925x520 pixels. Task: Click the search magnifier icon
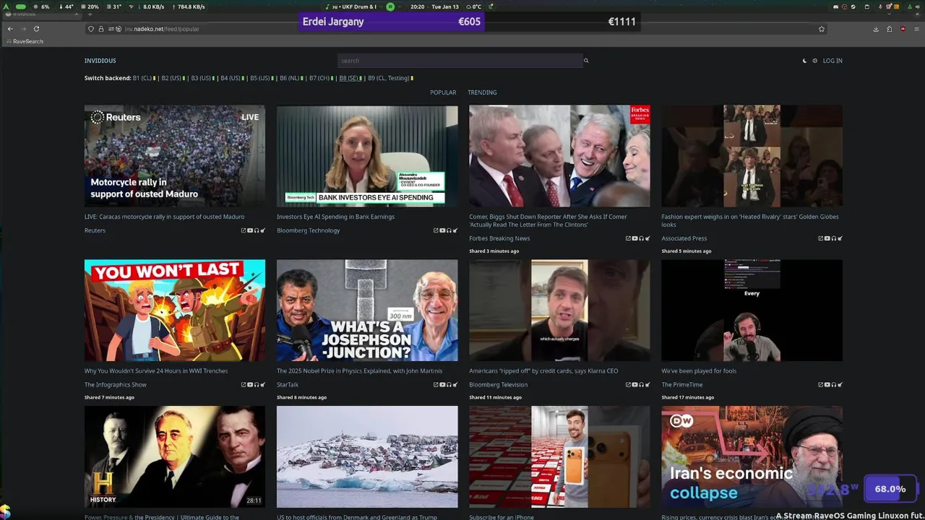(586, 61)
